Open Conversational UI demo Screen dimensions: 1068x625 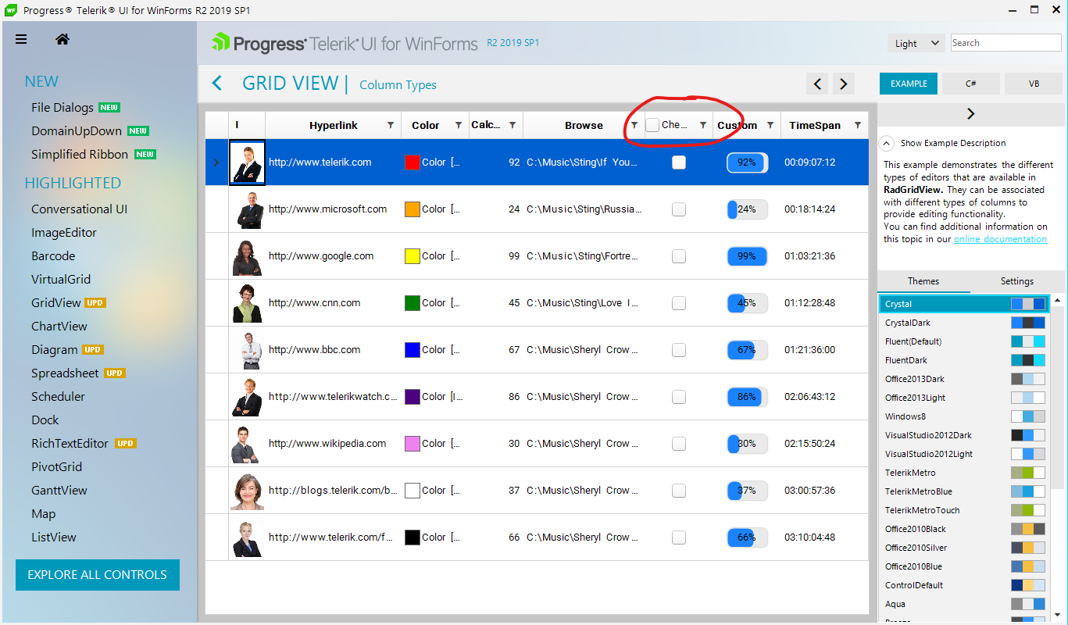79,209
